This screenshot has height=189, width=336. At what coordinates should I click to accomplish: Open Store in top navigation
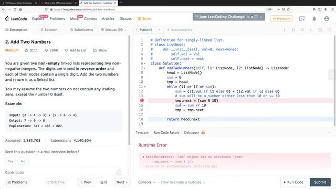pos(144,19)
